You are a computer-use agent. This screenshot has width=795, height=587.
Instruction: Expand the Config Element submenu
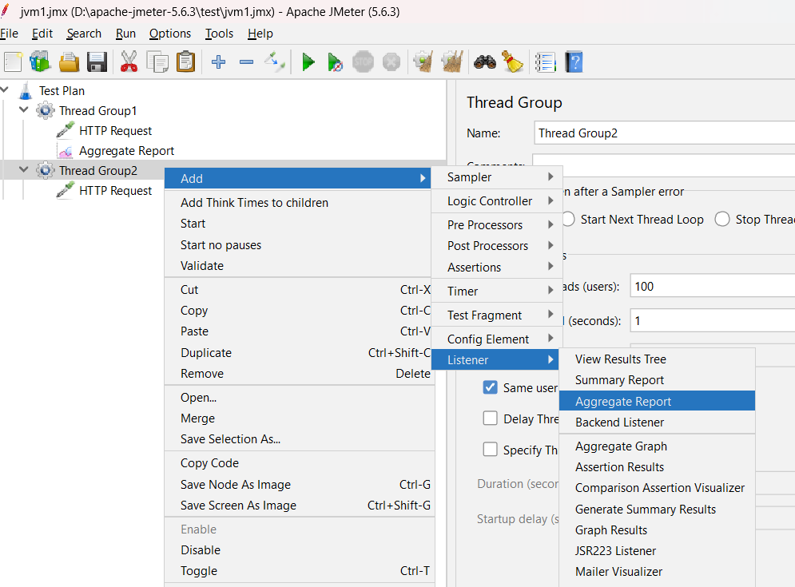coord(496,339)
